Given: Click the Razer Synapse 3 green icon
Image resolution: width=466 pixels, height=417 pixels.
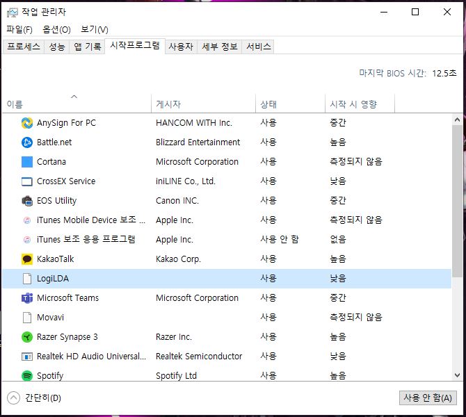Looking at the screenshot, I should pyautogui.click(x=27, y=337).
